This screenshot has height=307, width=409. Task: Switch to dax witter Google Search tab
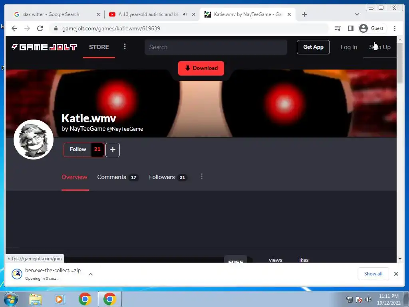51,14
